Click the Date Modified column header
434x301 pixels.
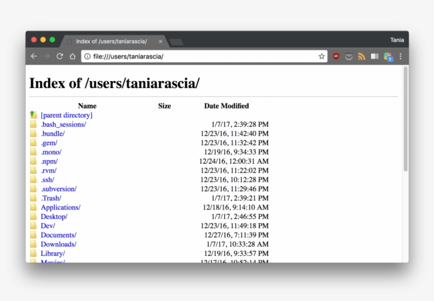[227, 106]
